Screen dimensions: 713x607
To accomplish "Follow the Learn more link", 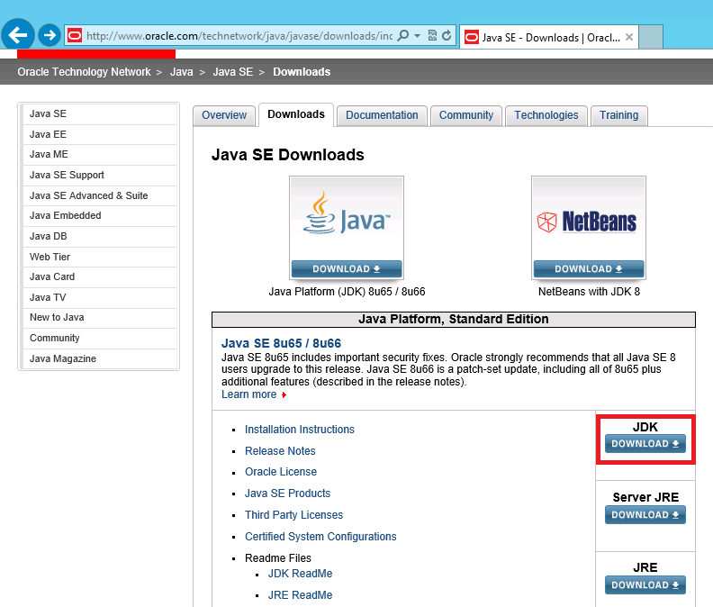I will (248, 394).
